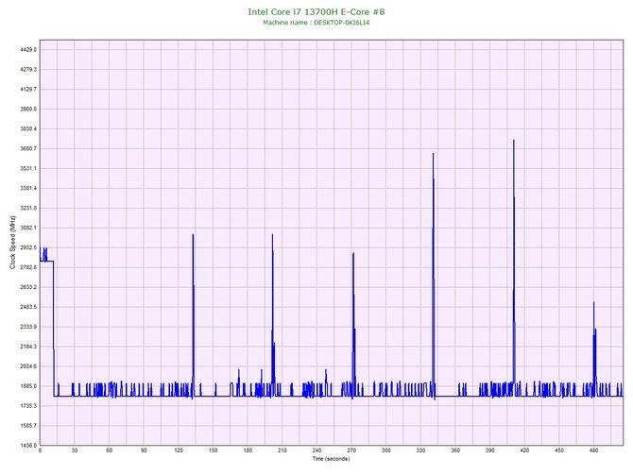Click the 2333.9 y-axis value
The height and width of the screenshot is (475, 633).
pos(28,327)
